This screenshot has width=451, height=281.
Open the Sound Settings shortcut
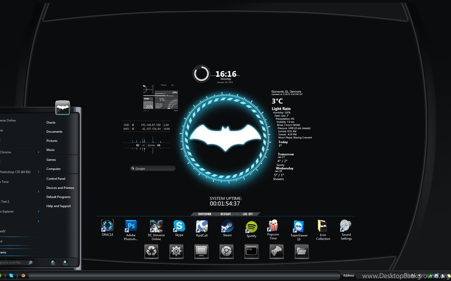(346, 230)
